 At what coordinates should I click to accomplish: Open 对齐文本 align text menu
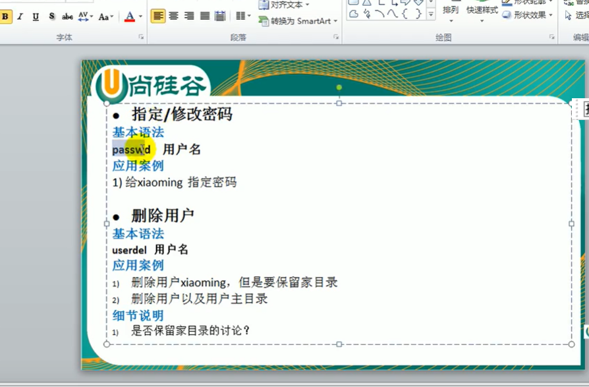[x=284, y=5]
